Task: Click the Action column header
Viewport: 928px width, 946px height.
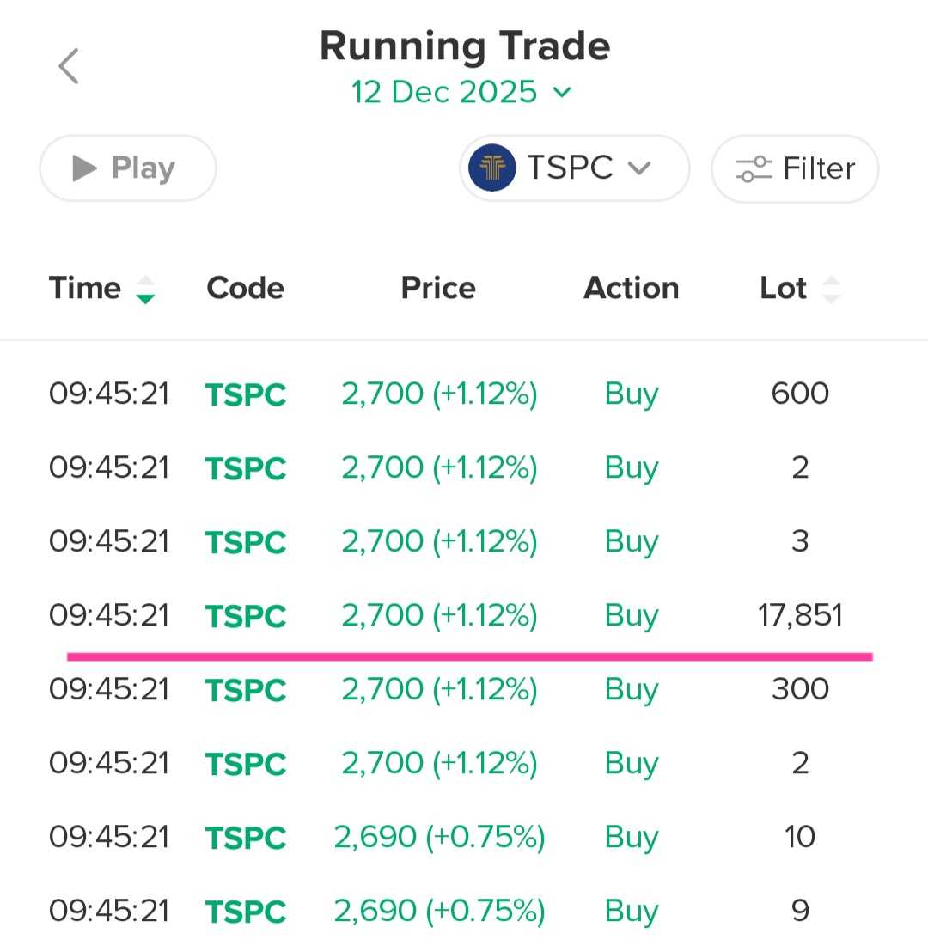Action: tap(632, 288)
